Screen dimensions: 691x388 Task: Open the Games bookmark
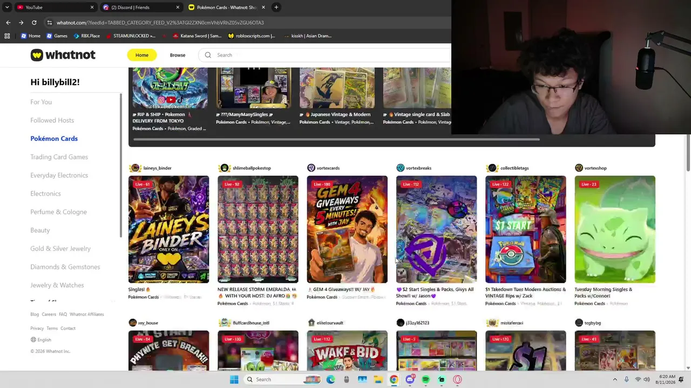tap(57, 36)
